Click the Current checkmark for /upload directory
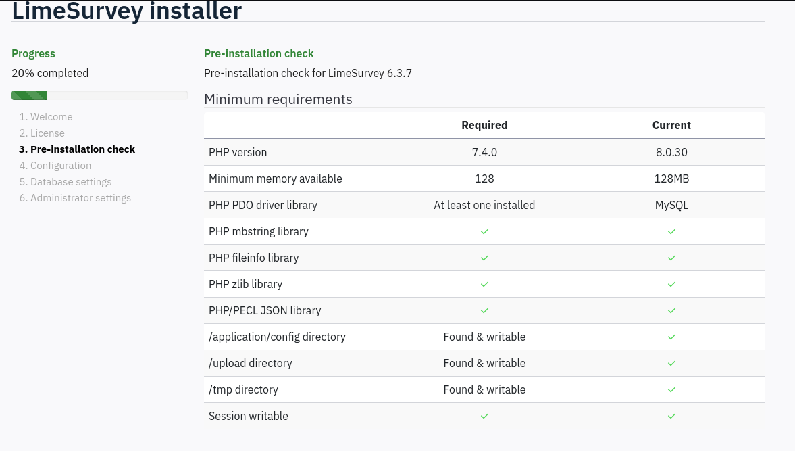 tap(671, 363)
